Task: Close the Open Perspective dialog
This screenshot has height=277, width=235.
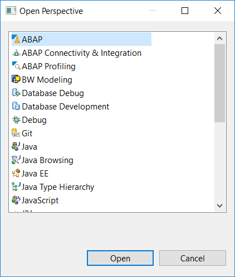Action: pos(218,11)
